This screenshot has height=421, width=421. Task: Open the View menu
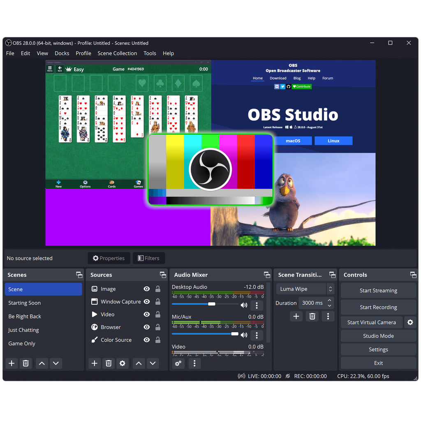coord(42,53)
